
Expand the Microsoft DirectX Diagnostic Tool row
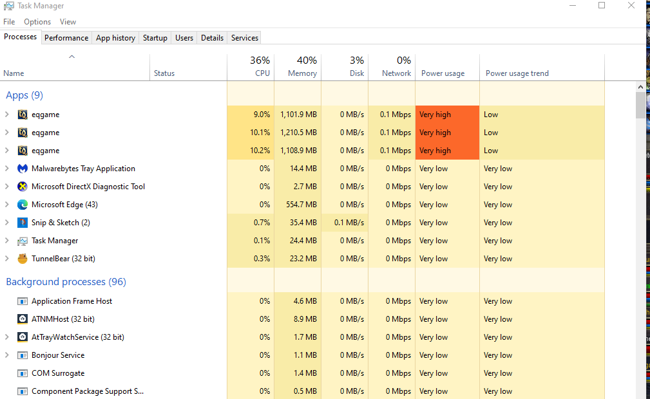[x=6, y=187]
